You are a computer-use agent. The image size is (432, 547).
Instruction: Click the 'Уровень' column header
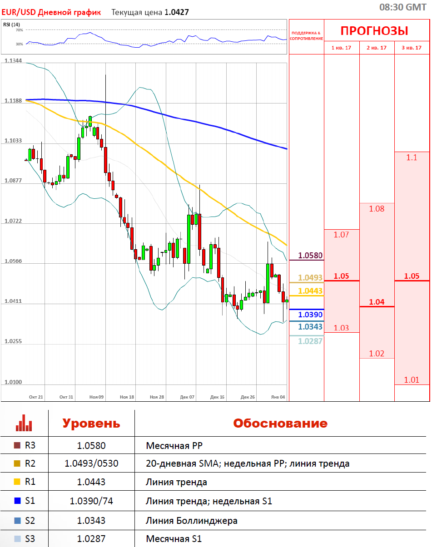click(x=91, y=424)
